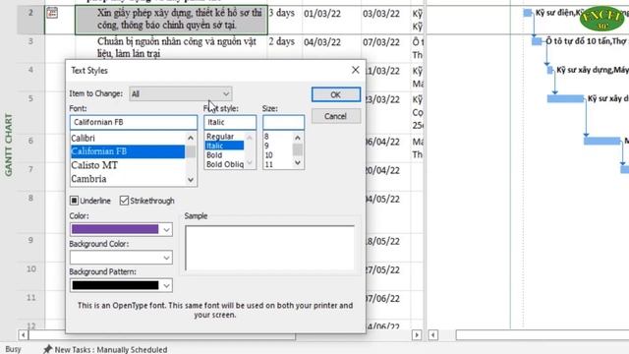Click the Font style input field
This screenshot has height=354, width=629.
tap(230, 122)
